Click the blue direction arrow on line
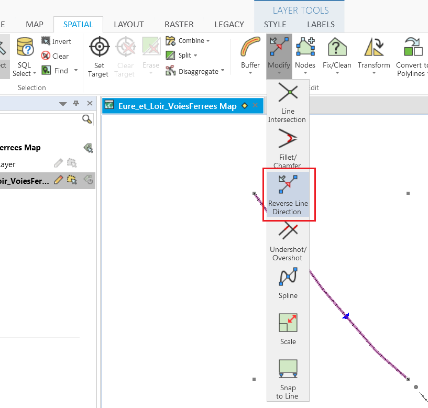428x408 pixels. tap(346, 316)
